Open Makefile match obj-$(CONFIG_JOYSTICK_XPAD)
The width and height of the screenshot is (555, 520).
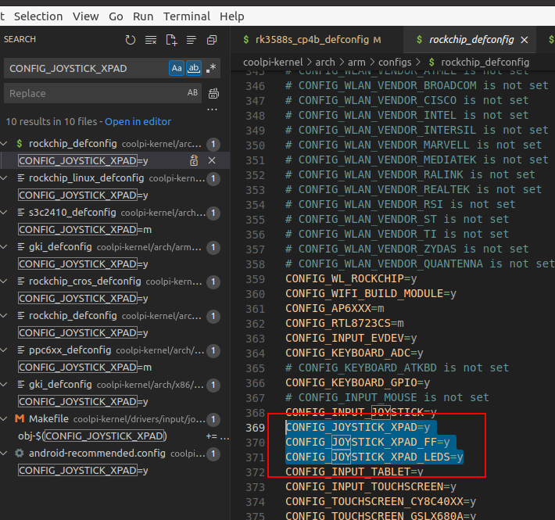92,436
